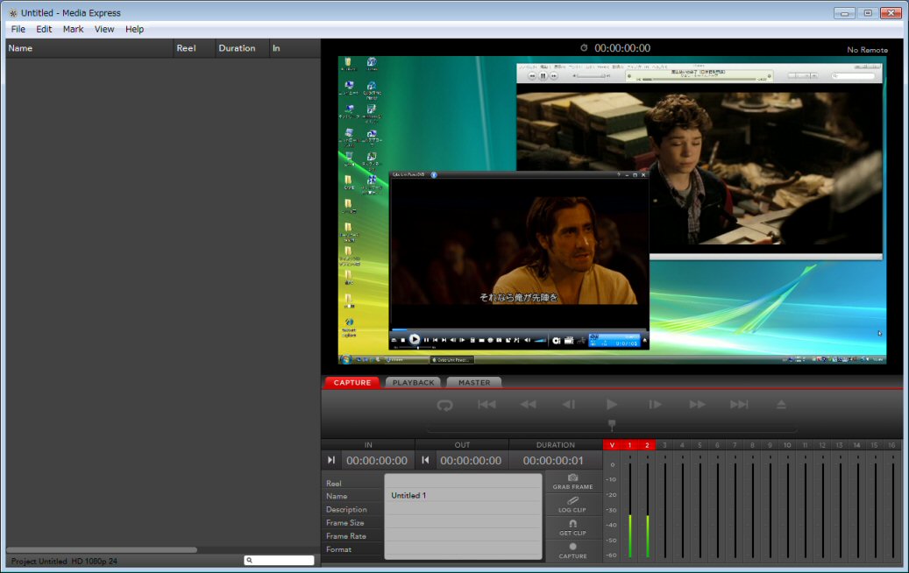Click the eject tape icon
This screenshot has height=573, width=909.
(782, 405)
